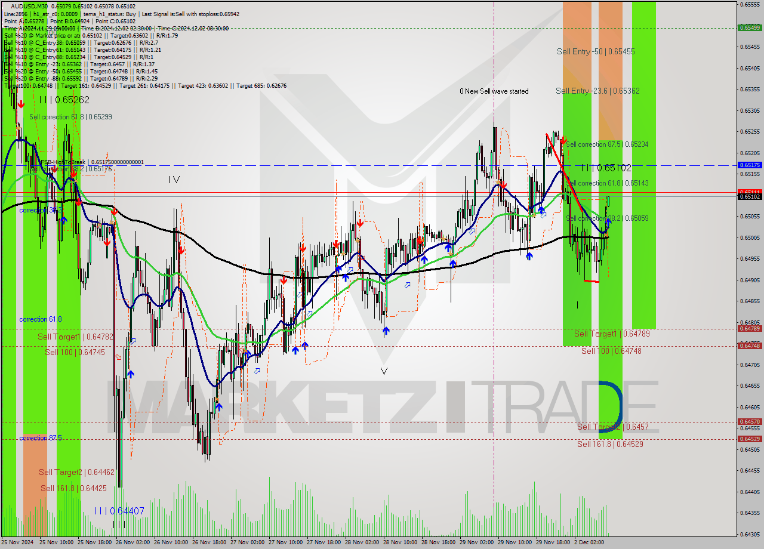
Task: Click the 'I I I 0.65102' wave label
Action: pos(606,168)
